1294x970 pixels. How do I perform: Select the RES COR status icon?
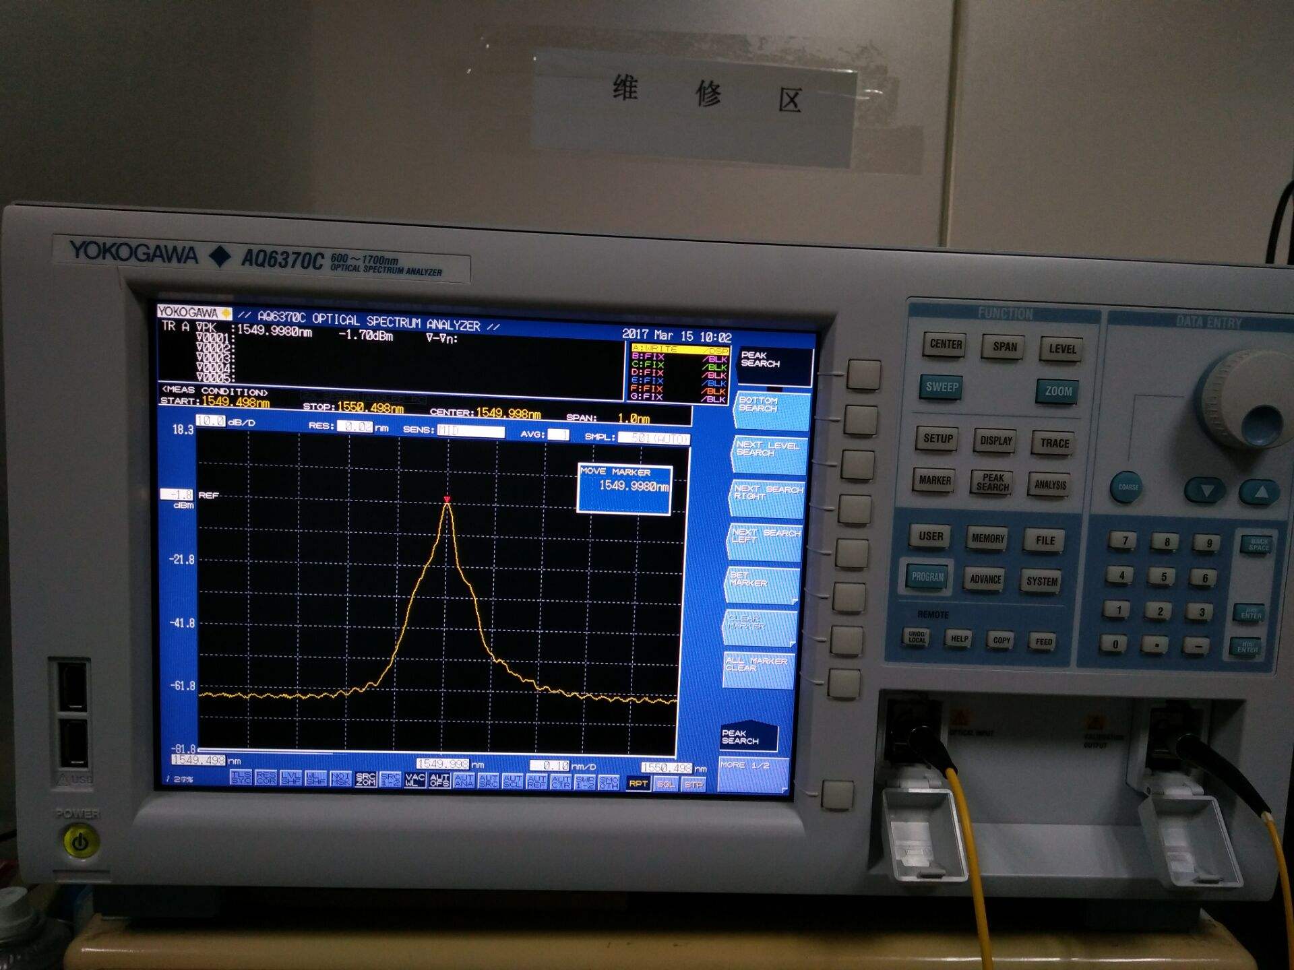coord(266,778)
